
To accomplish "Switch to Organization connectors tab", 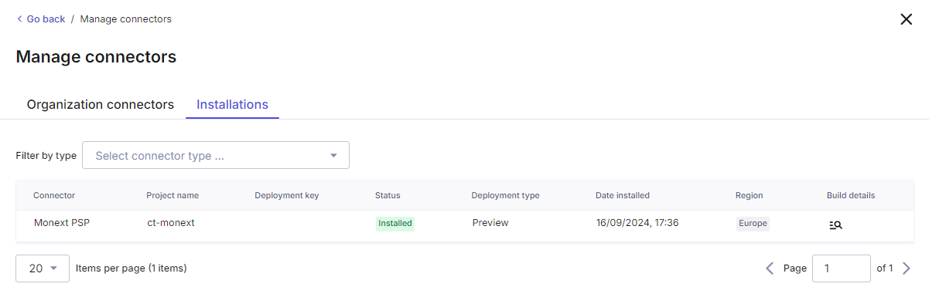I will [101, 104].
